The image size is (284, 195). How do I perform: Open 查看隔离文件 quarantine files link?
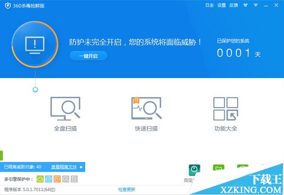(64, 167)
